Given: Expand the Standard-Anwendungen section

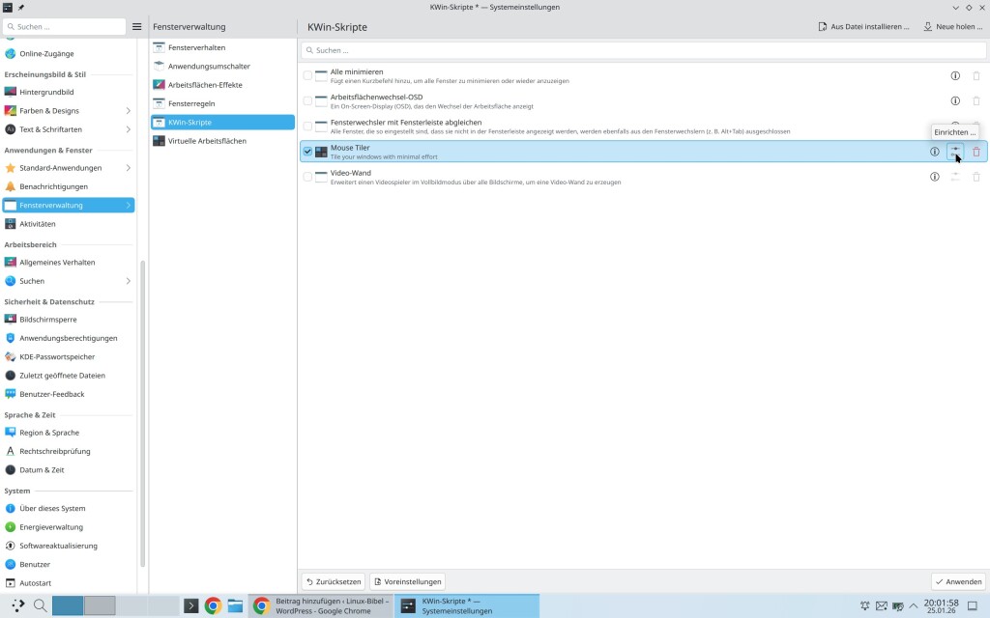Looking at the screenshot, I should pos(128,168).
